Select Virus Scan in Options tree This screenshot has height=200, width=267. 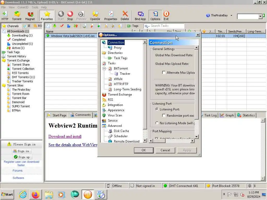(115, 115)
